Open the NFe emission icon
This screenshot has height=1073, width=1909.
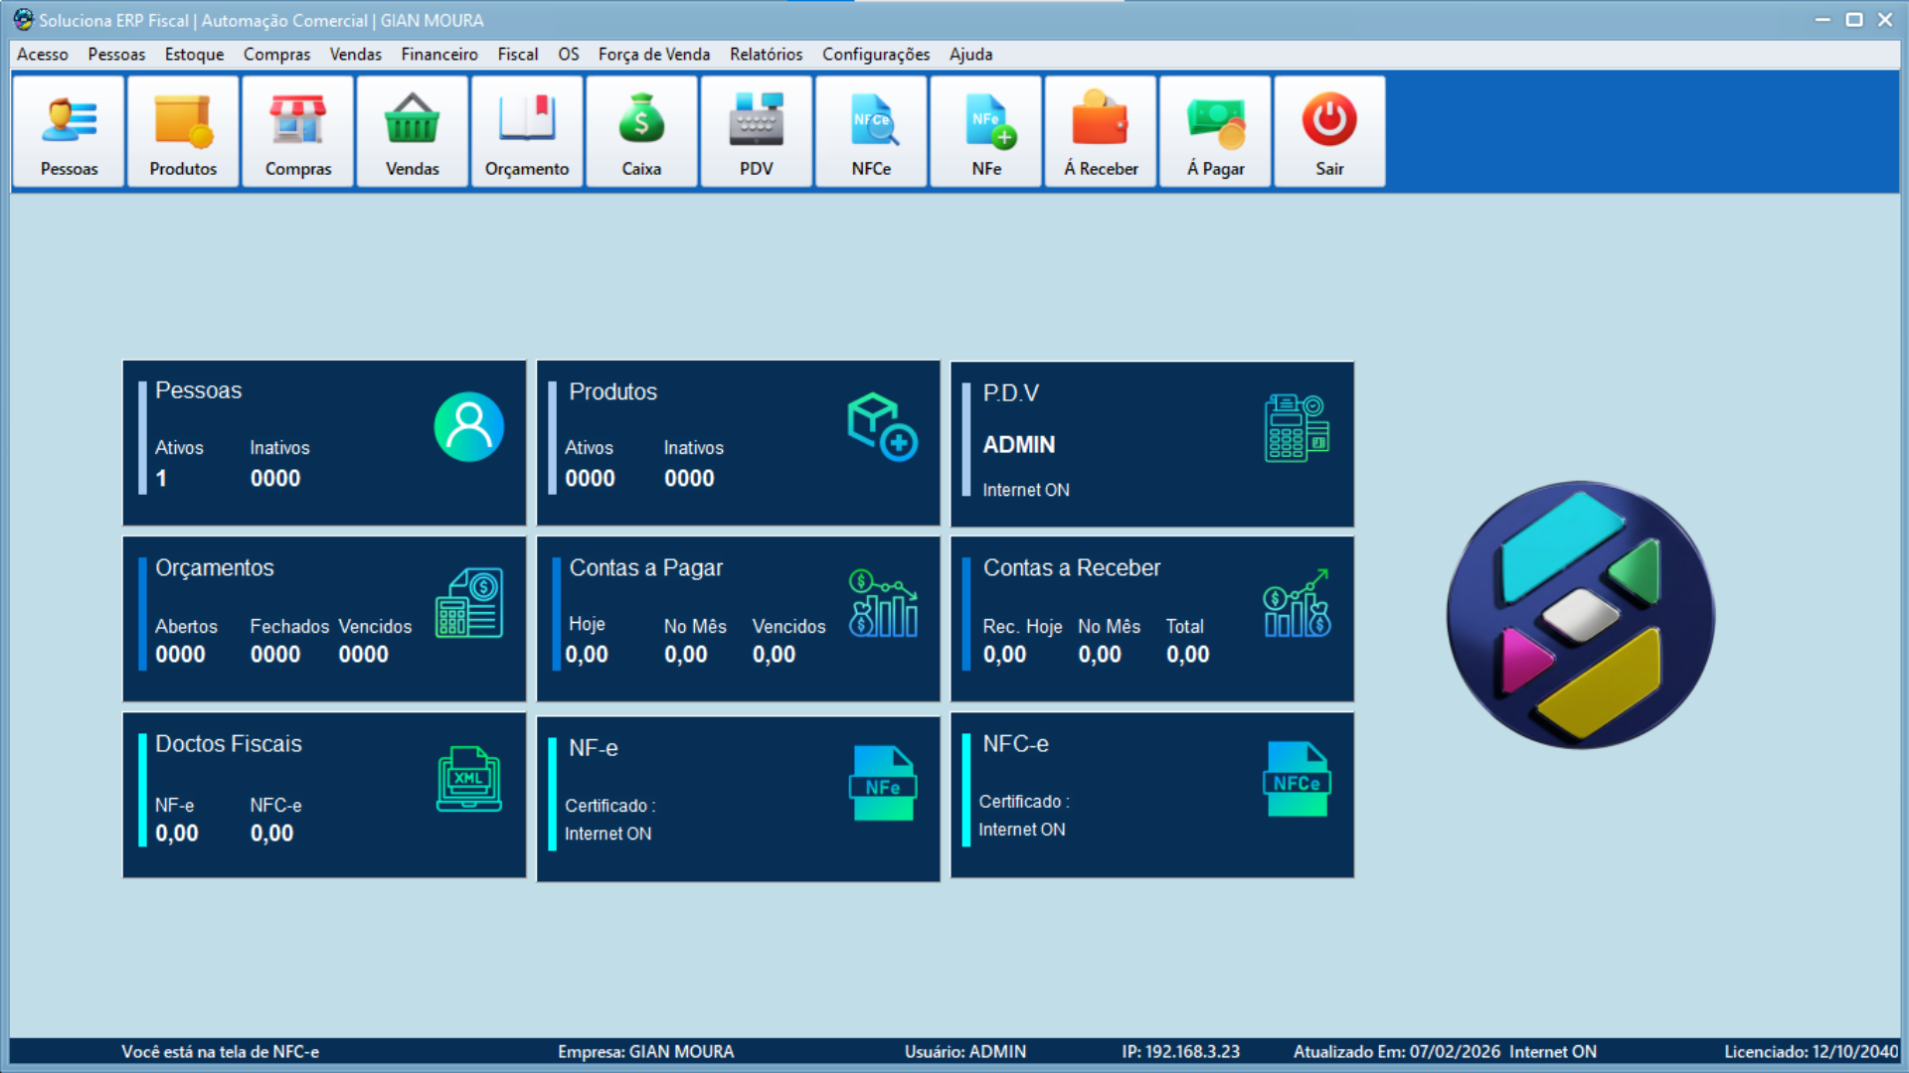point(985,130)
